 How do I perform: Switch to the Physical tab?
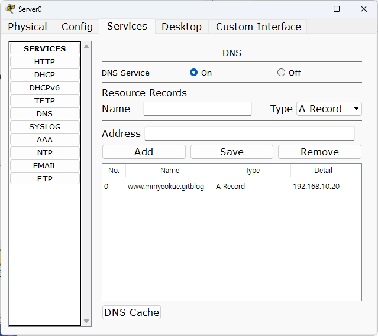tap(27, 27)
